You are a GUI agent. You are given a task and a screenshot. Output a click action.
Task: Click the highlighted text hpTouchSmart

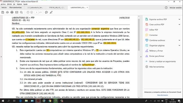coord(88,65)
